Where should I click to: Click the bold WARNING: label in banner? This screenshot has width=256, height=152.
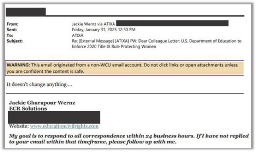18,65
